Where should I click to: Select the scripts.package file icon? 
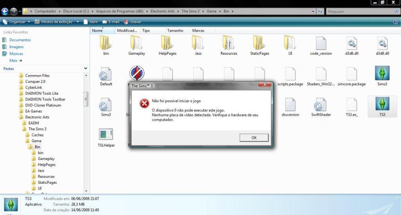coord(290,74)
